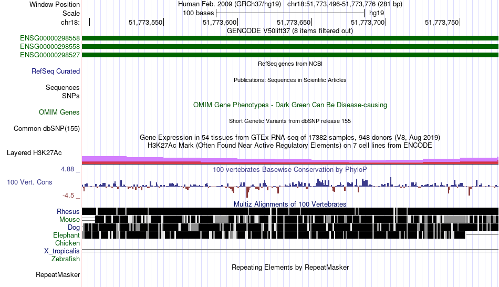Click Repeating Elements by RepeatMasker title
The height and width of the screenshot is (287, 499).
coord(290,267)
